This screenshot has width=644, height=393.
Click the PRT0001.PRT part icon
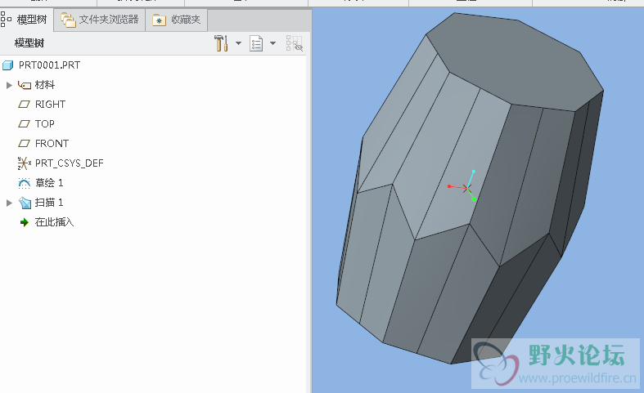(8, 65)
